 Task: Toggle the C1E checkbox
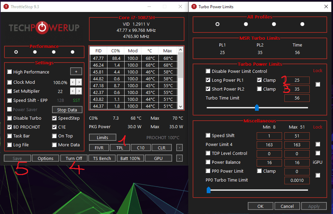(54, 127)
